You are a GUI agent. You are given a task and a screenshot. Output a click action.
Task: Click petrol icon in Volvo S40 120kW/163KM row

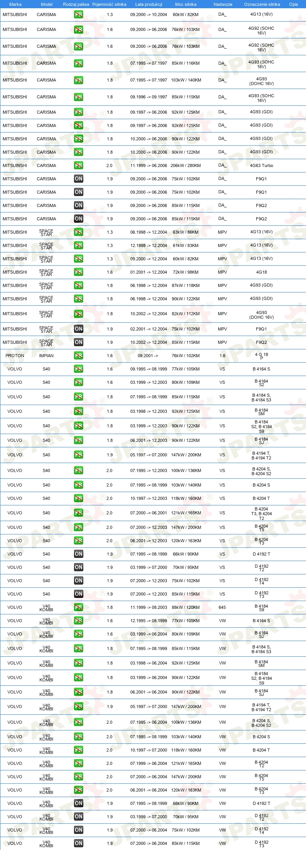pyautogui.click(x=79, y=541)
